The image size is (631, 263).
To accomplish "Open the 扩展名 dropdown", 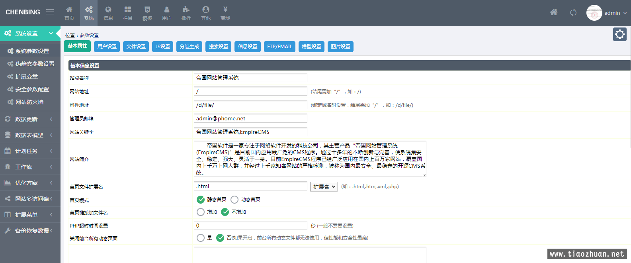I will coord(324,186).
